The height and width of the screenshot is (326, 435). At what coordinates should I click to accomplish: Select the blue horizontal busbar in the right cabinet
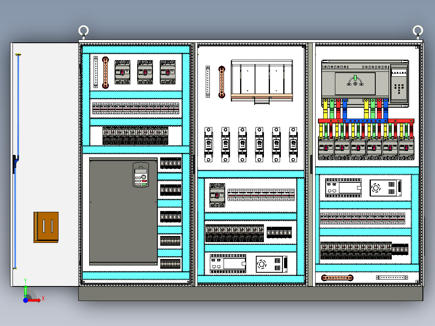(x=365, y=121)
